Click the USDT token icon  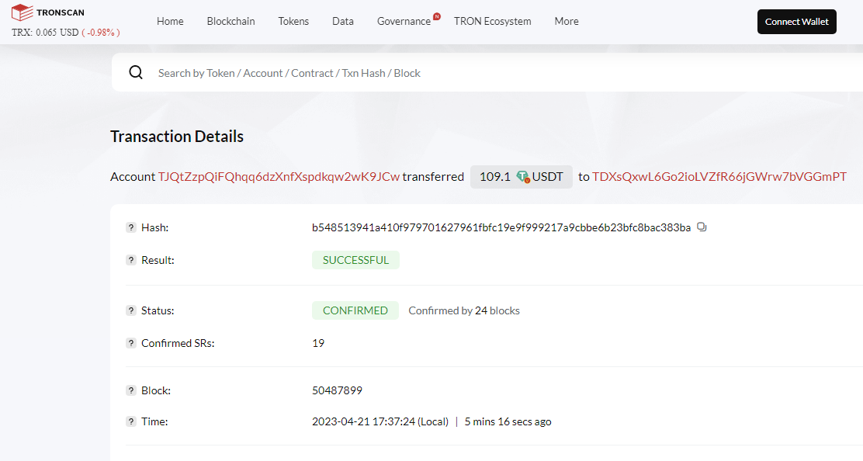[x=523, y=177]
